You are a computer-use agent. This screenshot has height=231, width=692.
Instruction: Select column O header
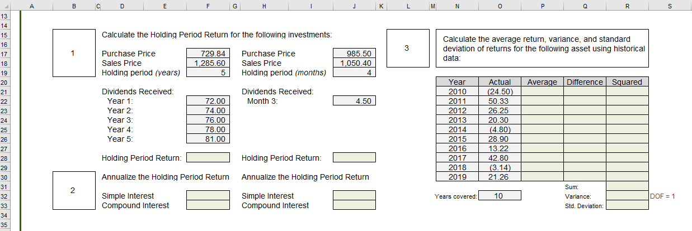(500, 6)
